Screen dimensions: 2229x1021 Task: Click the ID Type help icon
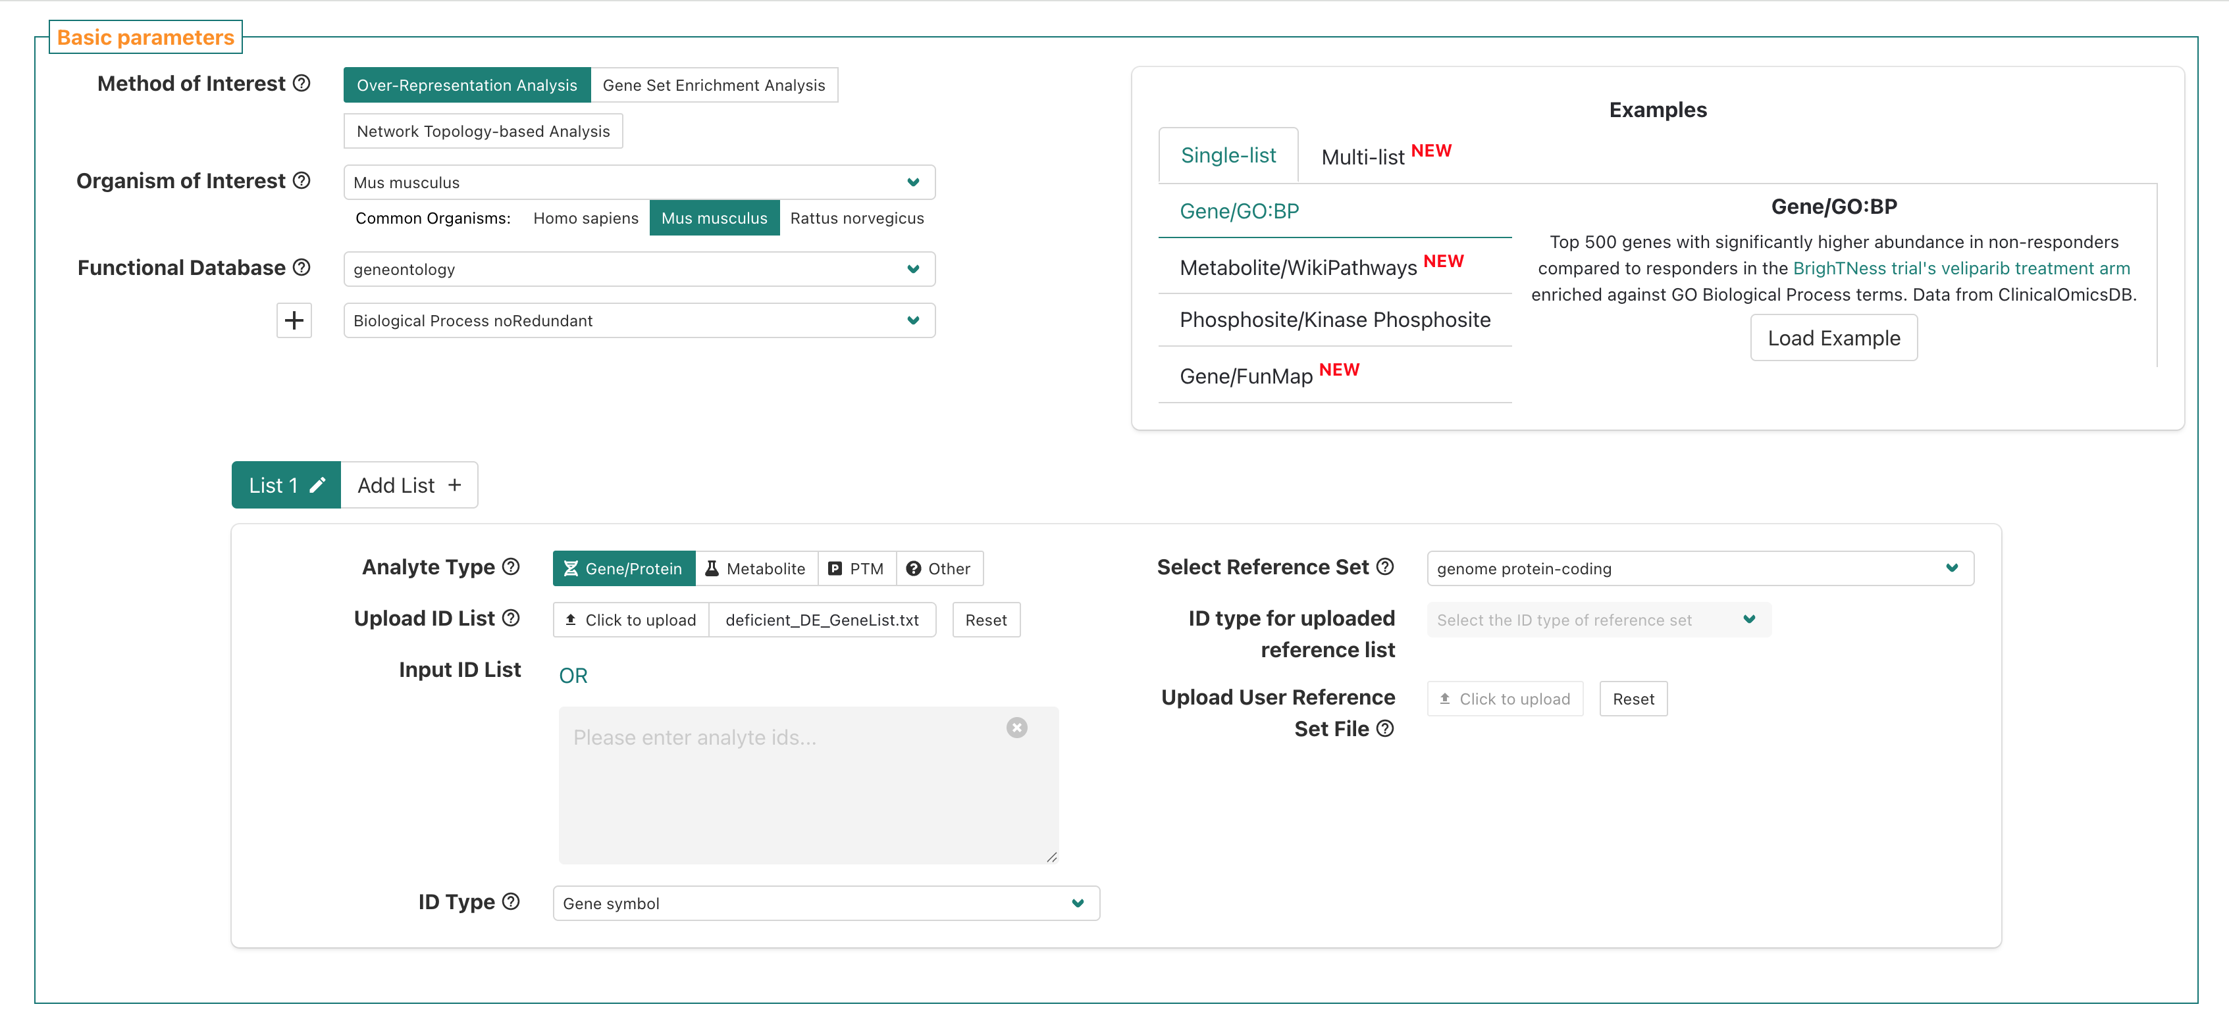coord(511,902)
